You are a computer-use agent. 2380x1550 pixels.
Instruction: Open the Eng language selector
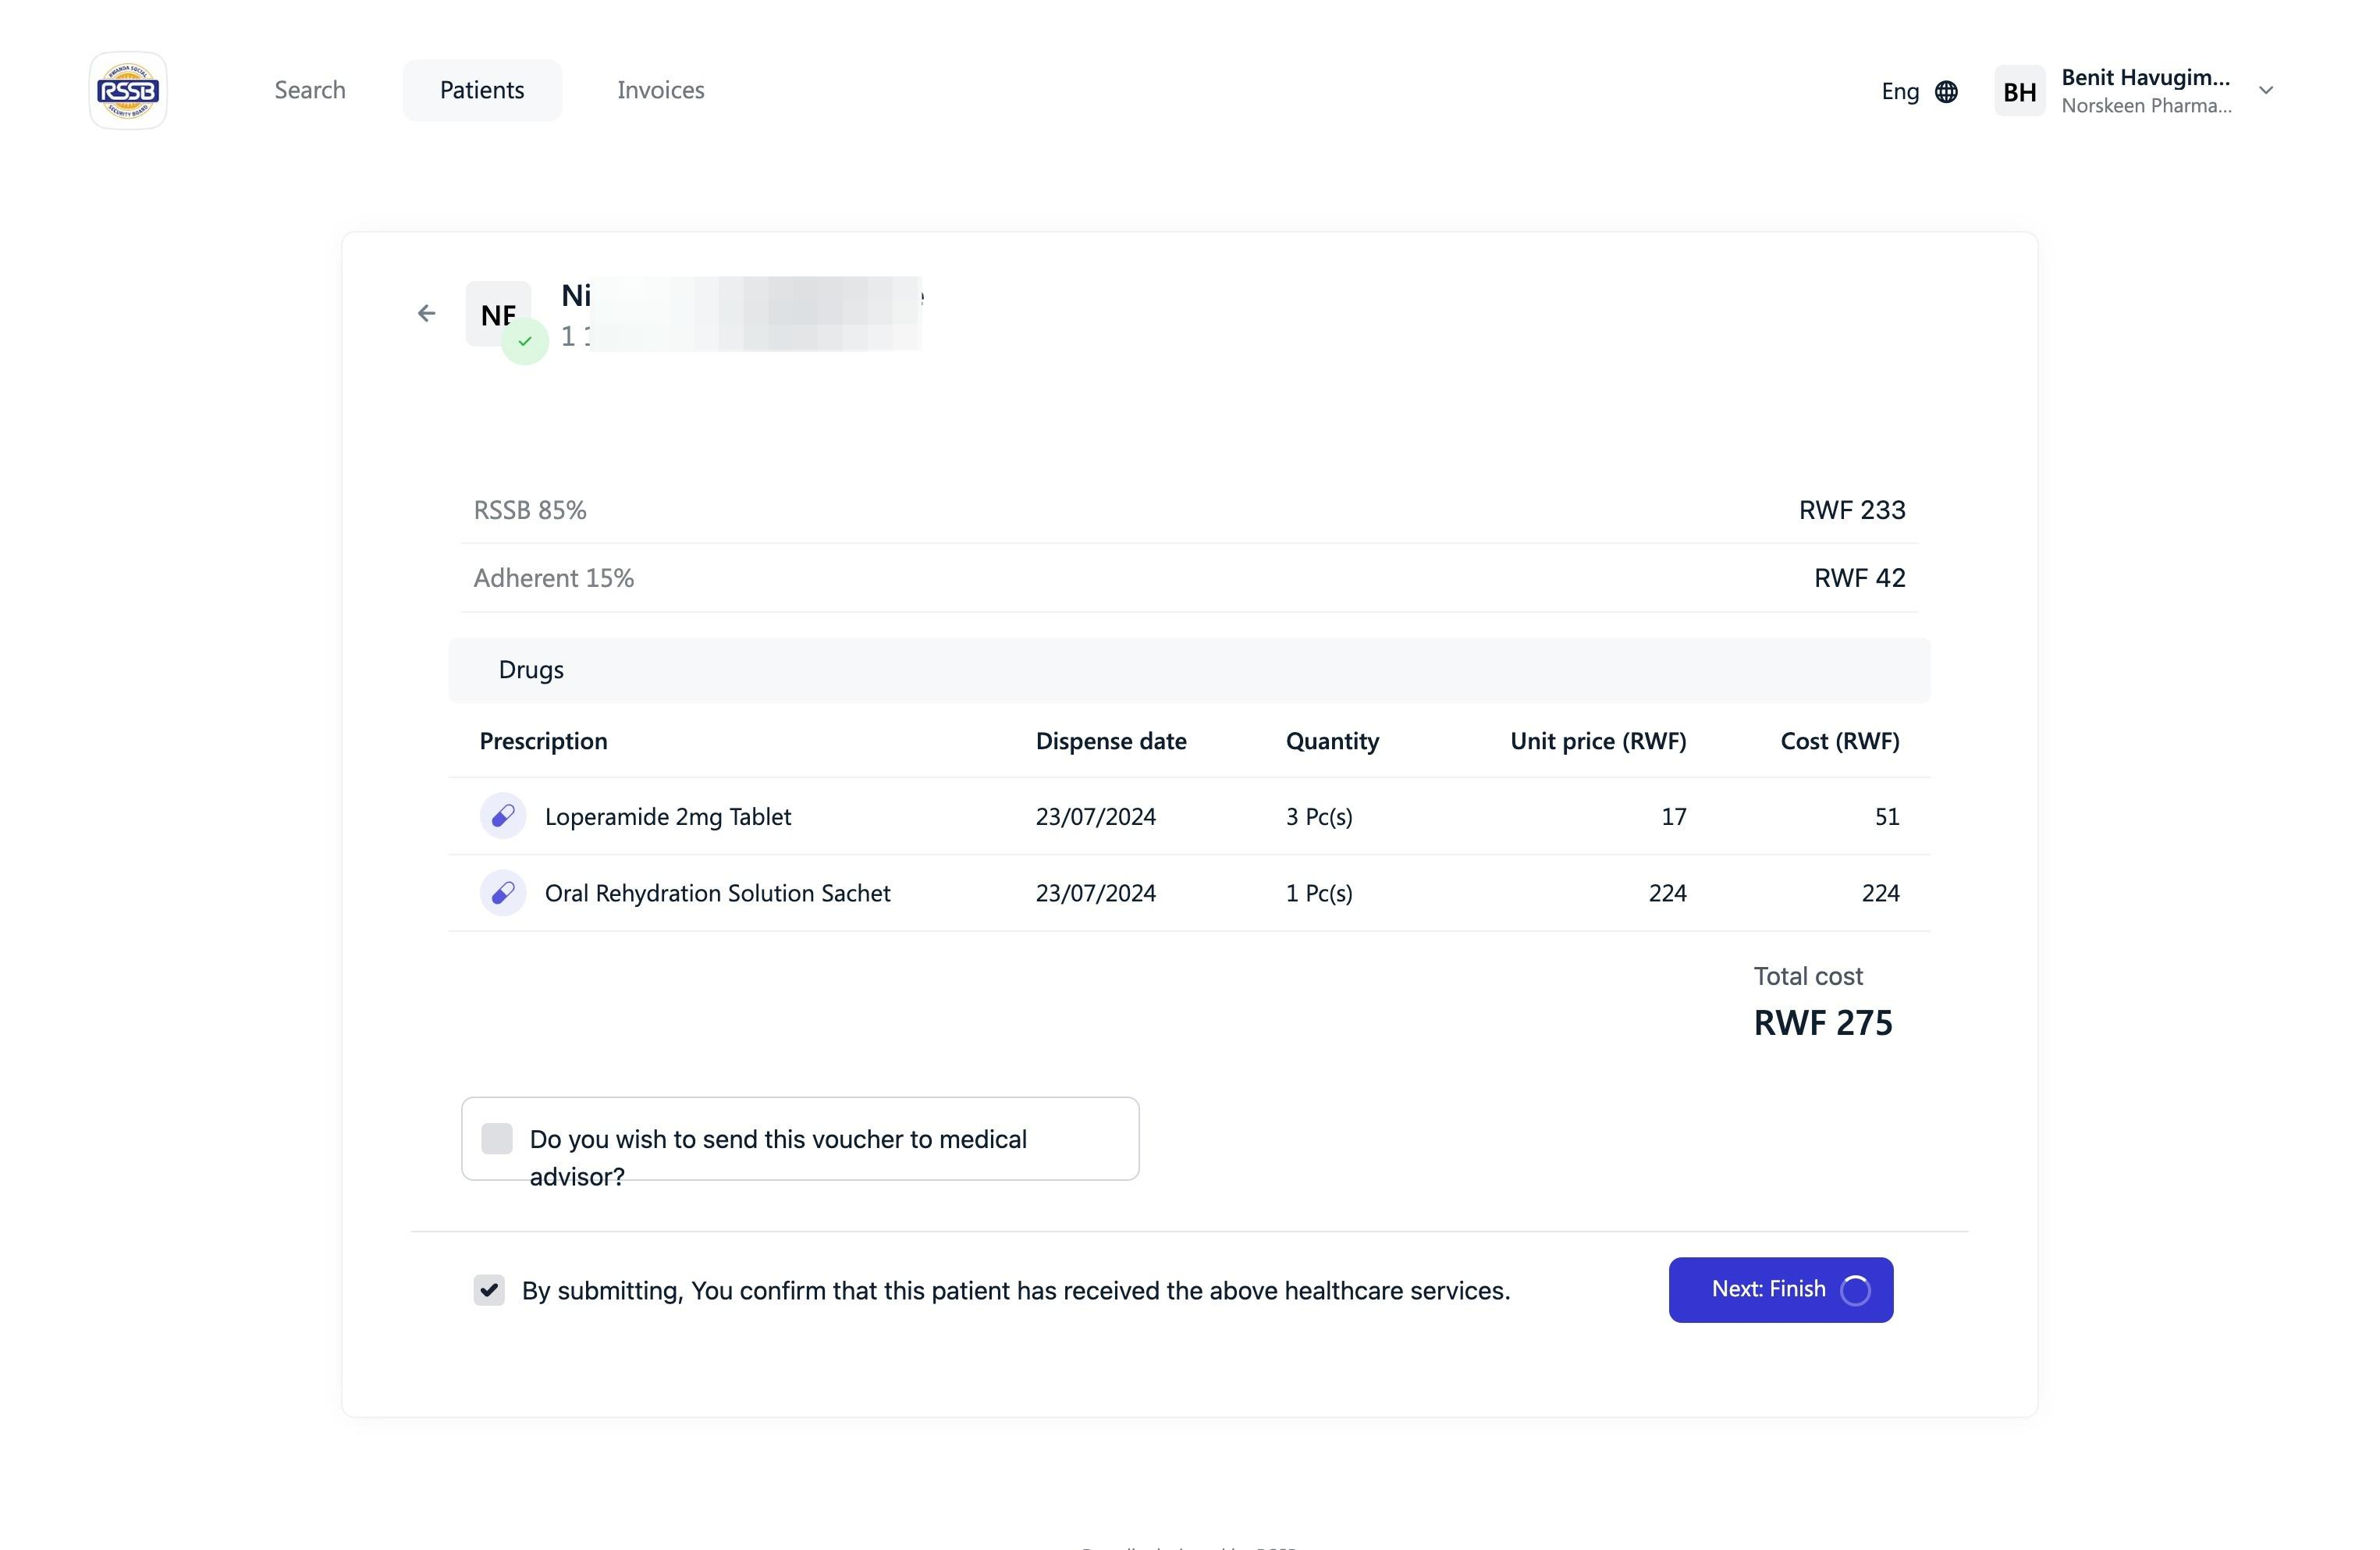click(x=1900, y=92)
